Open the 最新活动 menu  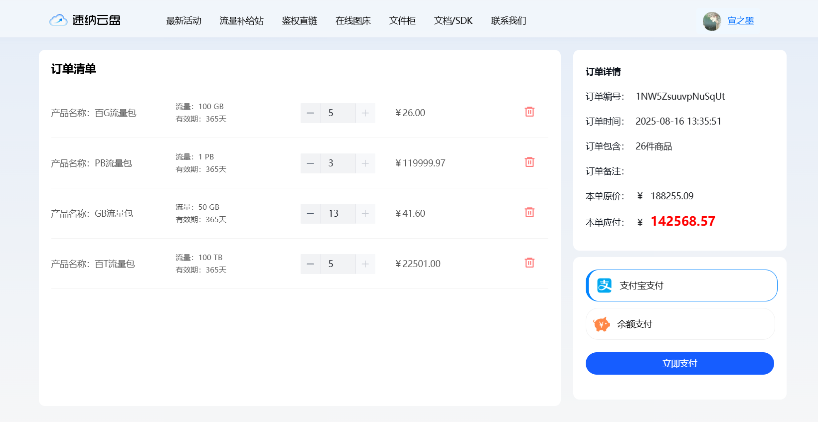point(183,20)
